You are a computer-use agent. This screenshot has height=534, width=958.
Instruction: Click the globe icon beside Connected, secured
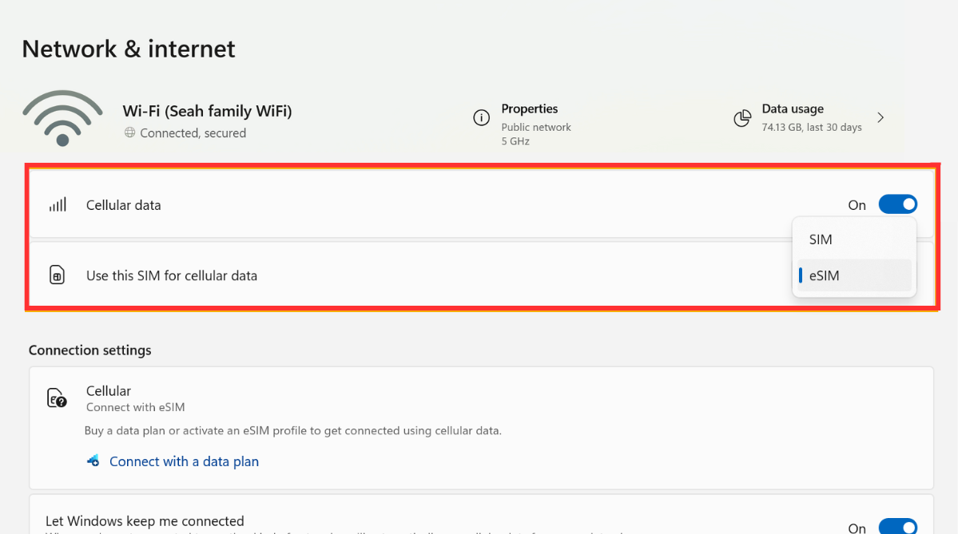click(x=129, y=133)
